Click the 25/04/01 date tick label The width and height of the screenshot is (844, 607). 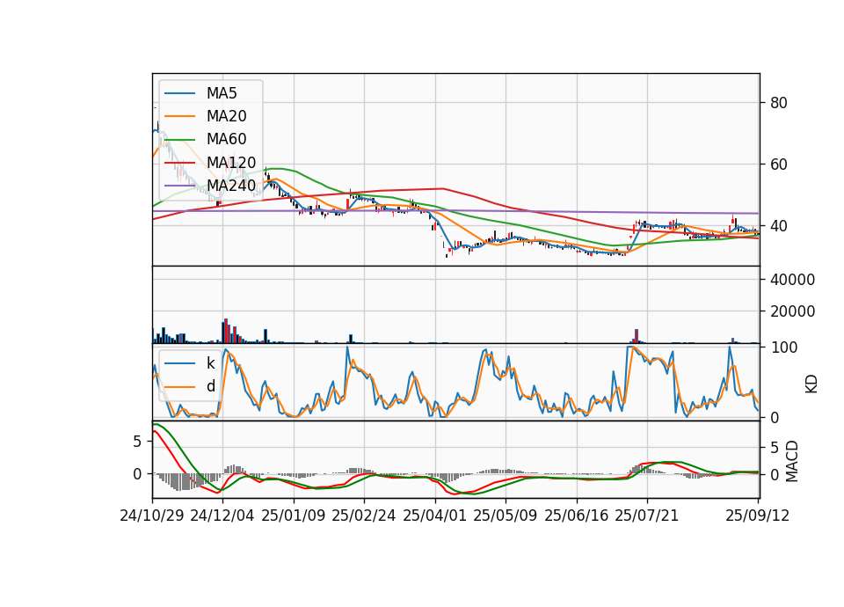click(435, 516)
